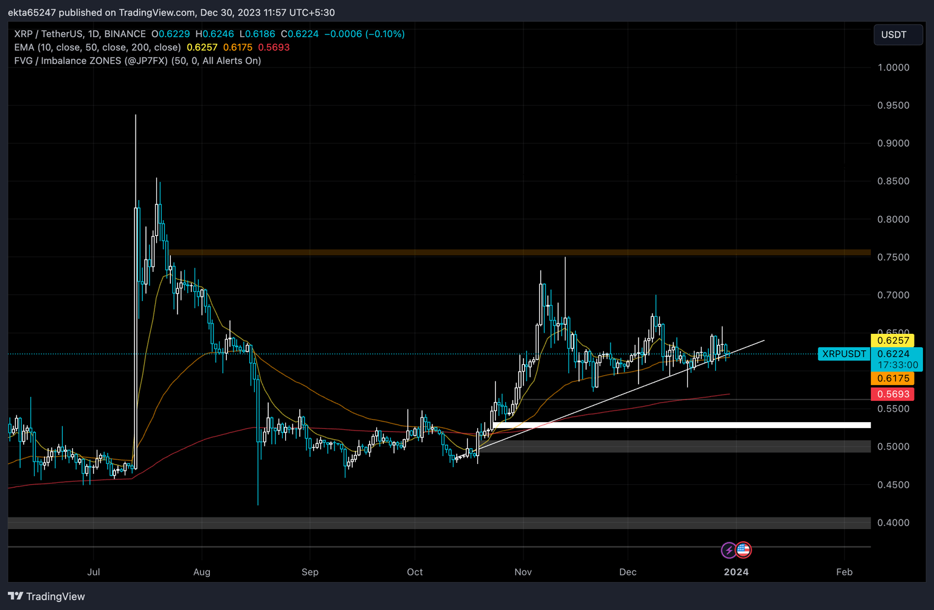Click the Dec label on the time axis
This screenshot has height=610, width=934.
628,572
